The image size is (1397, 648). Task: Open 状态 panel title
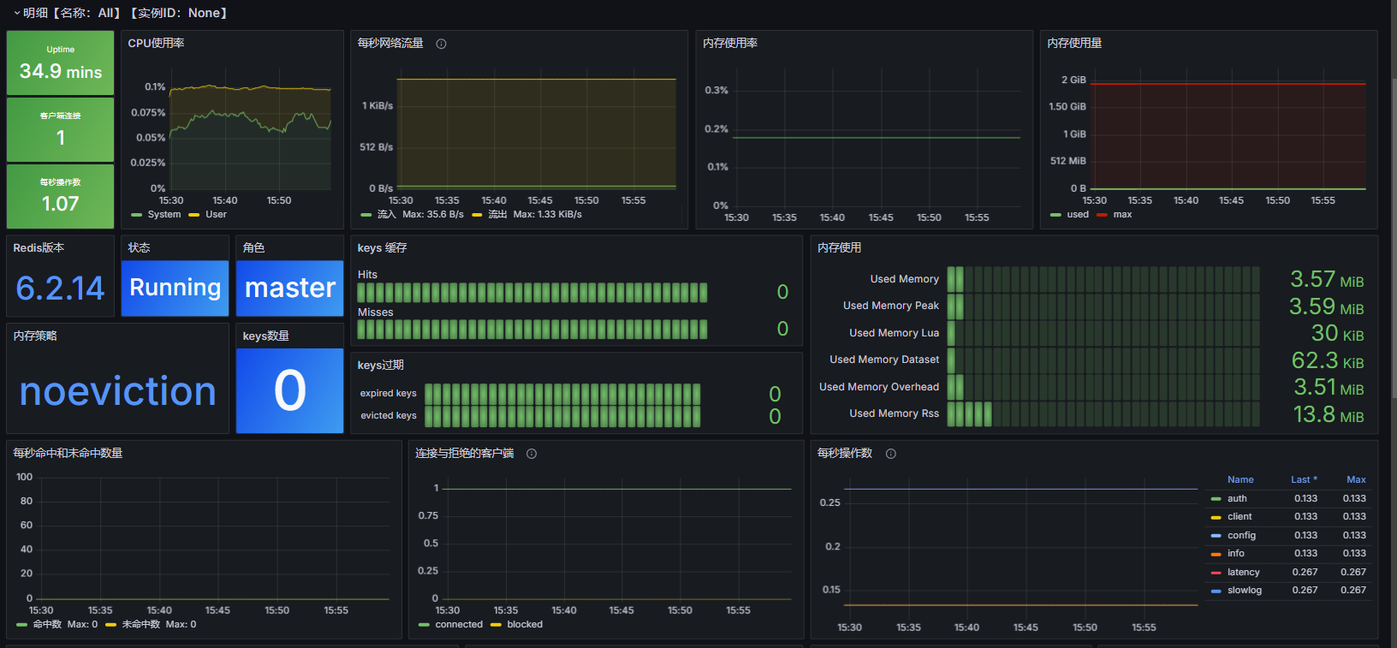coord(139,248)
